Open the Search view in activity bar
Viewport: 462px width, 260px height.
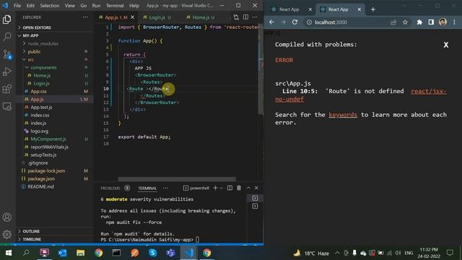point(6,37)
